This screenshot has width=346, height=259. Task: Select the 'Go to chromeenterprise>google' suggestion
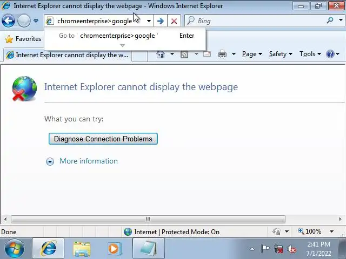pos(125,36)
